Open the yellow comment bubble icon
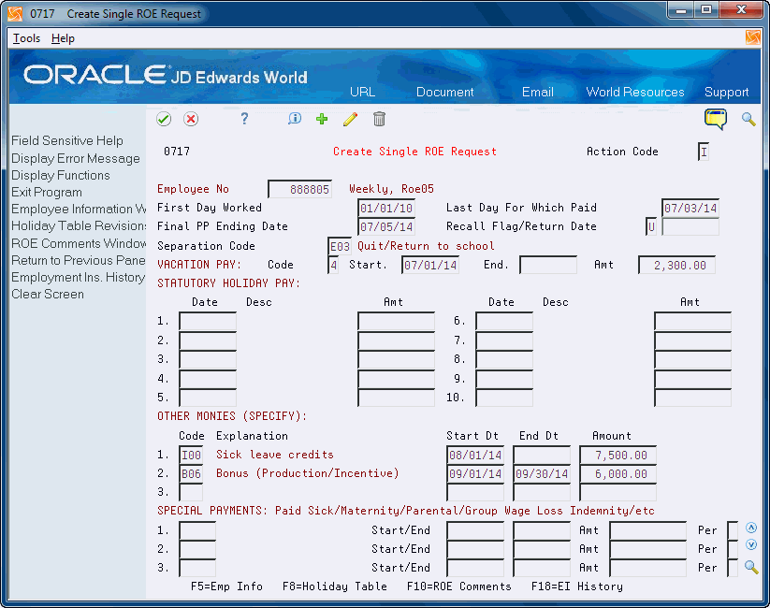The image size is (770, 608). tap(716, 120)
